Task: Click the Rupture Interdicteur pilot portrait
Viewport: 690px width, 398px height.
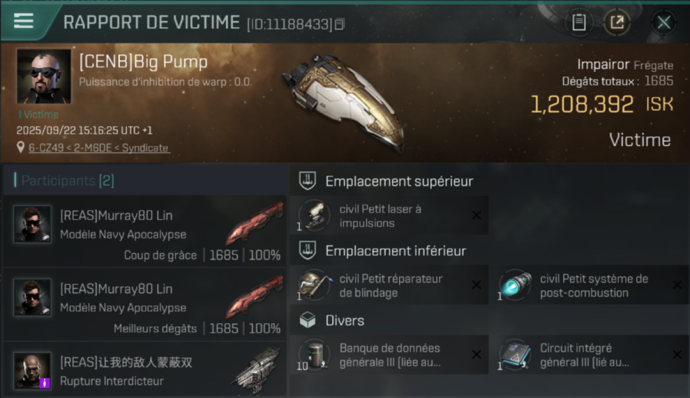Action: pos(33,370)
